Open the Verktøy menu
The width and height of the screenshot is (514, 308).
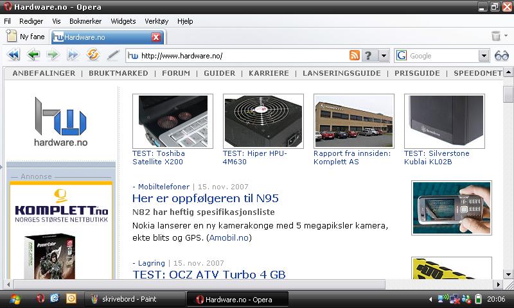[x=156, y=21]
